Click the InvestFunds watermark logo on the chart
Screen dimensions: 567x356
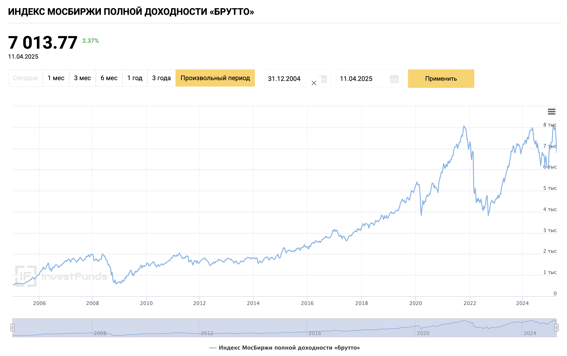pos(61,276)
